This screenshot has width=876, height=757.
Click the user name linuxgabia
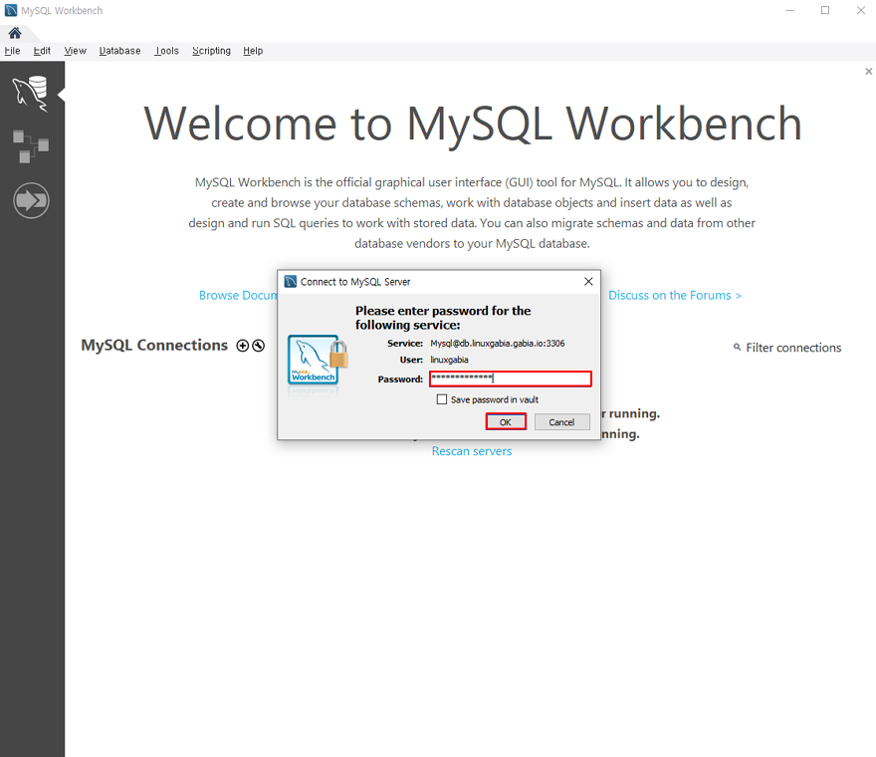tap(449, 360)
